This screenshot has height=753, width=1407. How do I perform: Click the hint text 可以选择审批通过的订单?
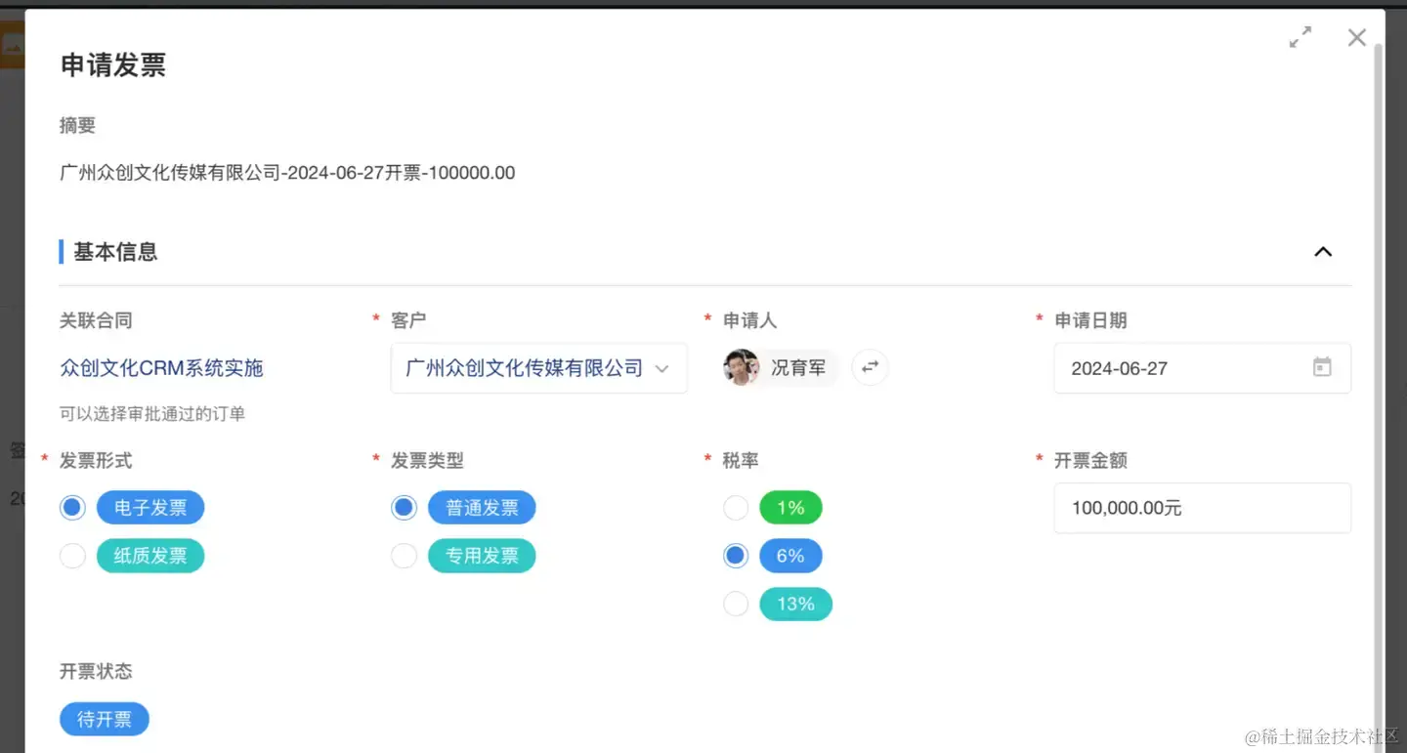tap(152, 414)
